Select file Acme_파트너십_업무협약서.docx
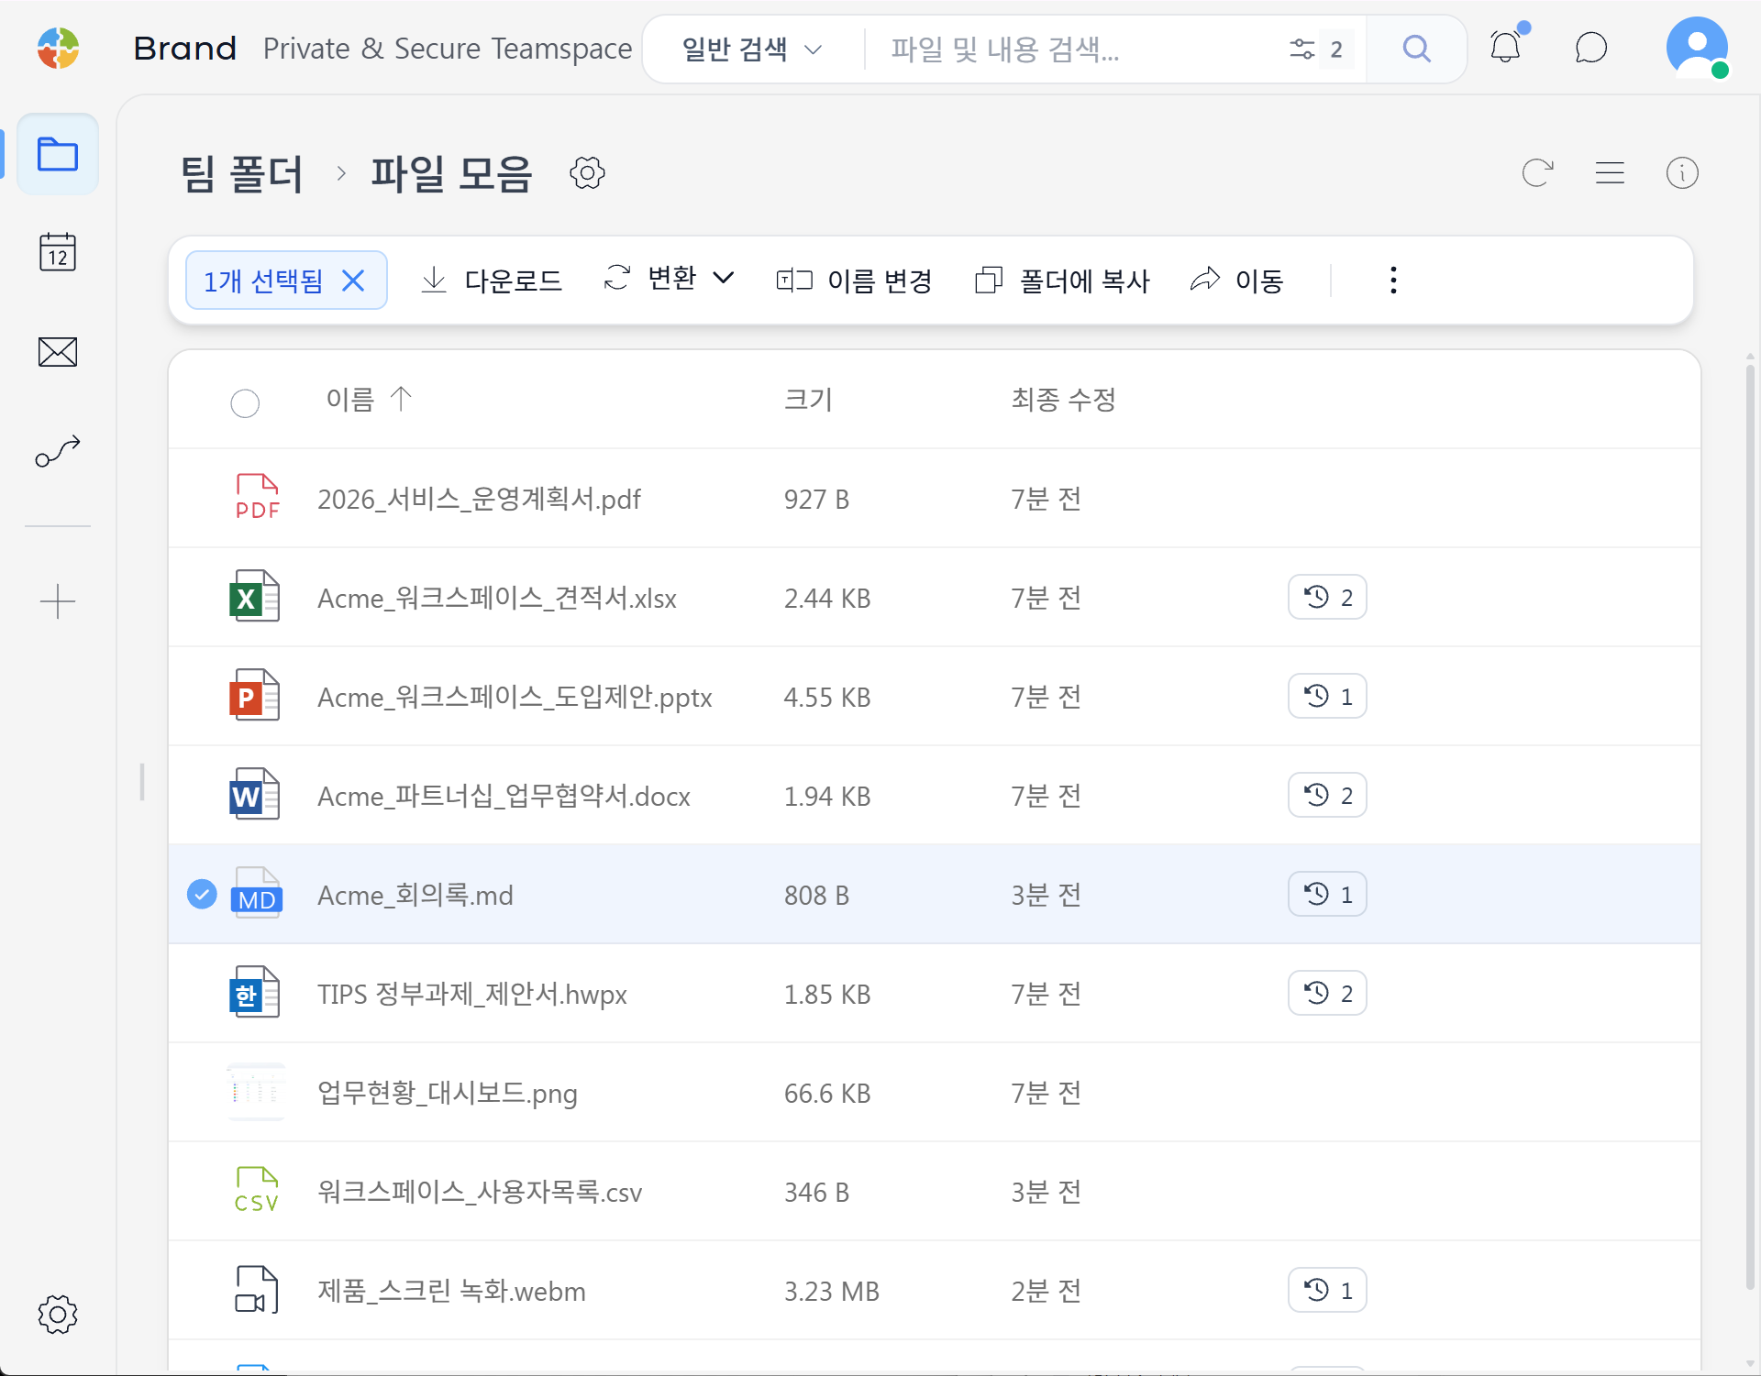Viewport: 1761px width, 1376px height. point(504,796)
